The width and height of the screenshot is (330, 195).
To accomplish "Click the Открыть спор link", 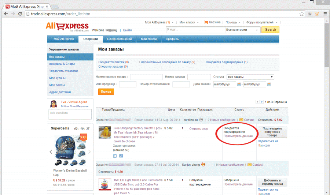I will 198,129.
